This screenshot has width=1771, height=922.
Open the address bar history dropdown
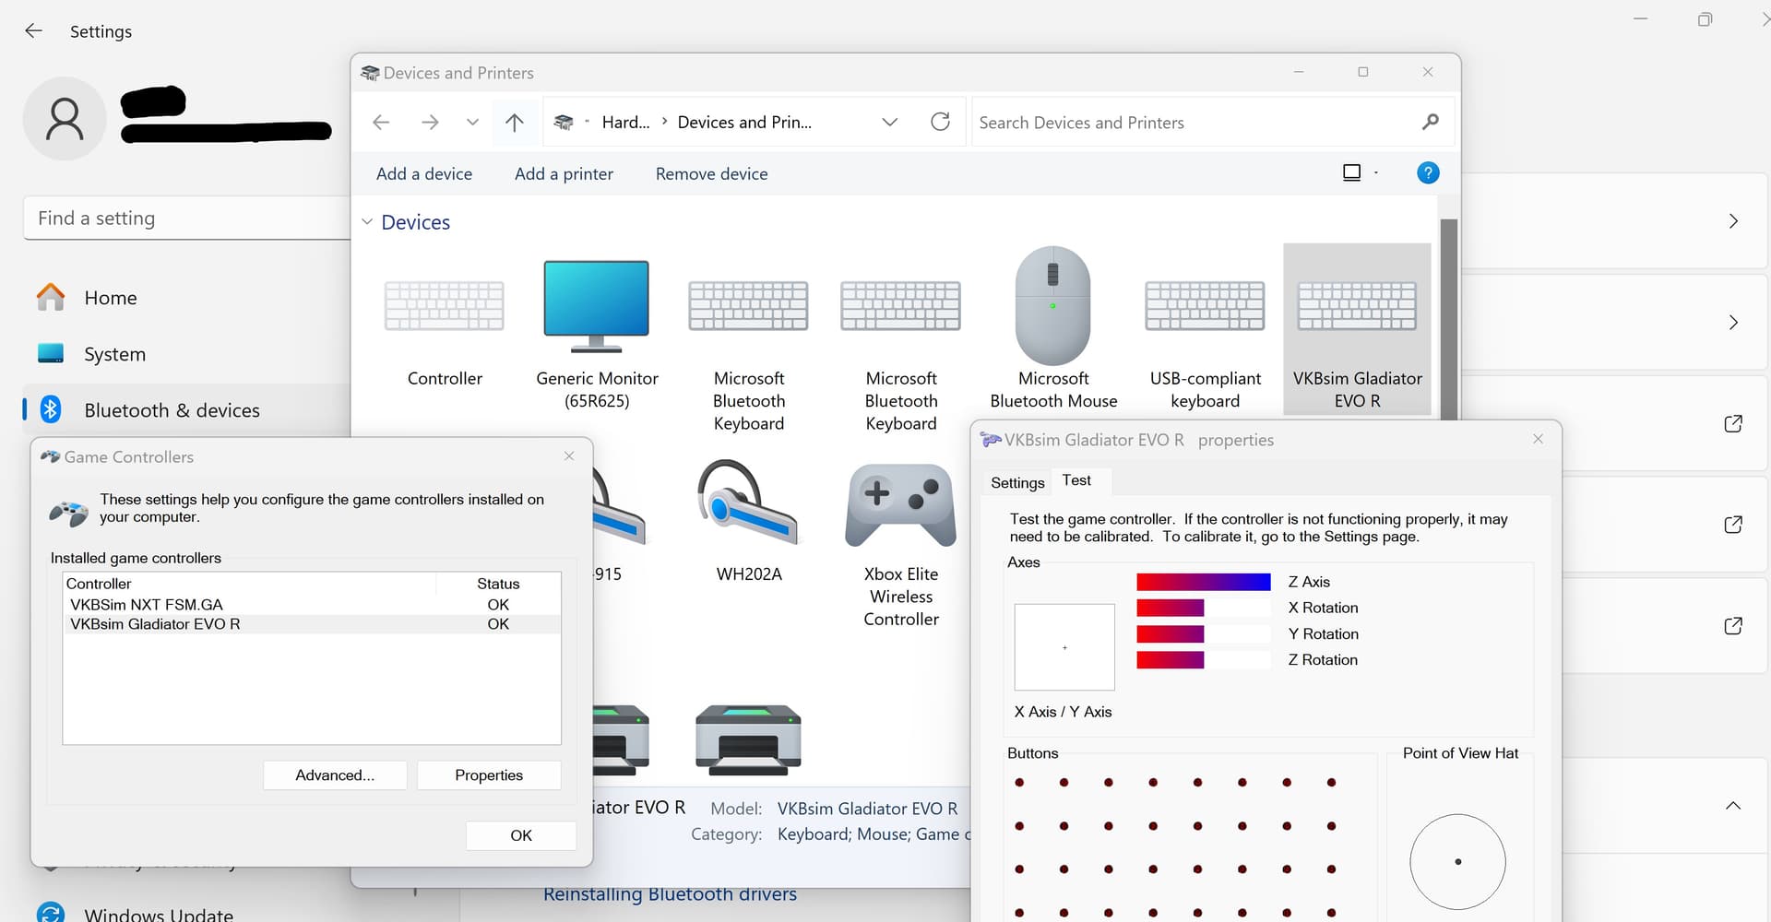click(x=889, y=122)
